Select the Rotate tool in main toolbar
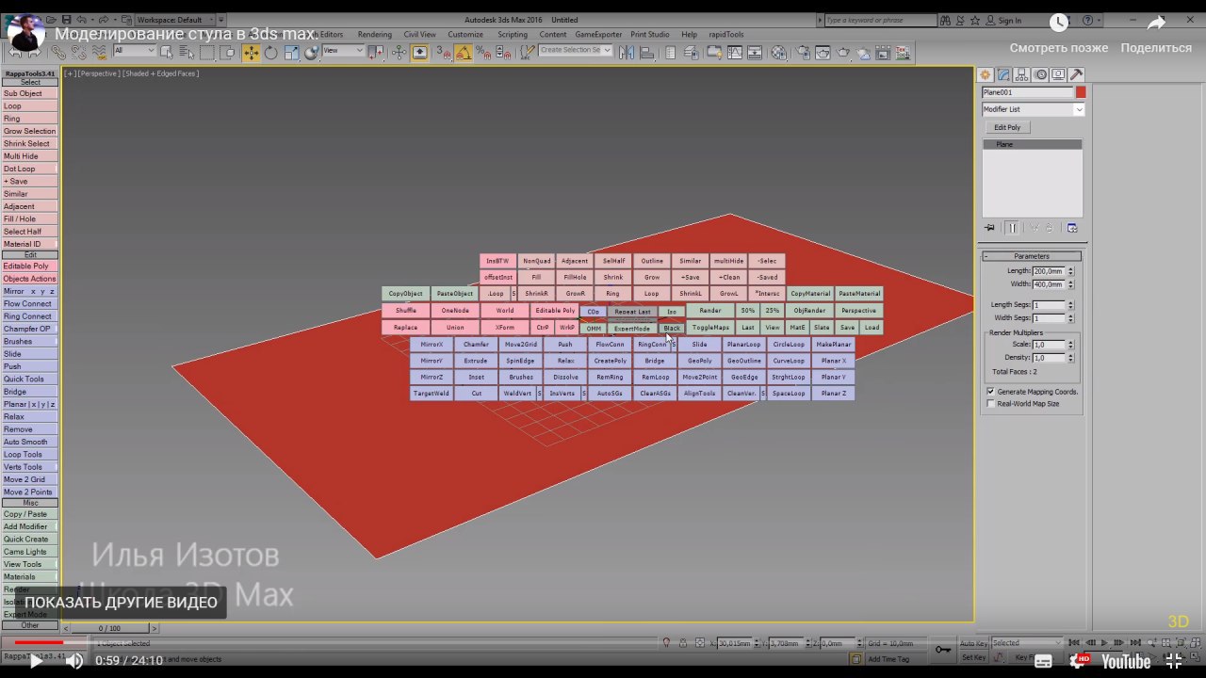The height and width of the screenshot is (678, 1206). (x=270, y=53)
